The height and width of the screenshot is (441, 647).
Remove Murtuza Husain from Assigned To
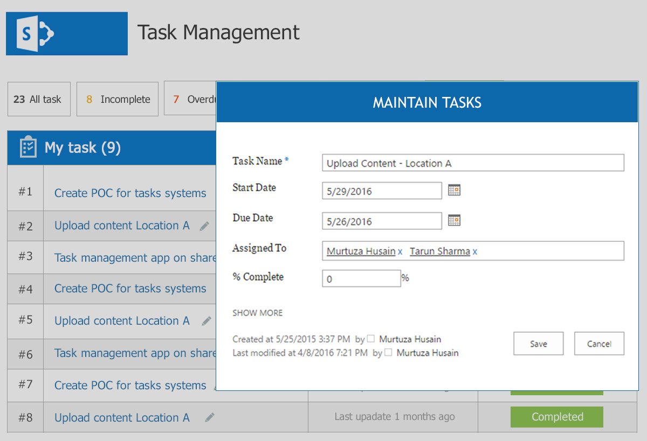(400, 251)
